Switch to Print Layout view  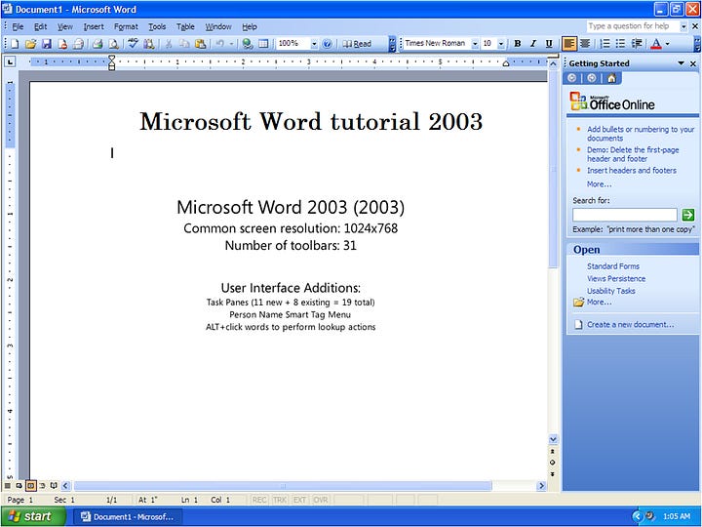[x=30, y=486]
